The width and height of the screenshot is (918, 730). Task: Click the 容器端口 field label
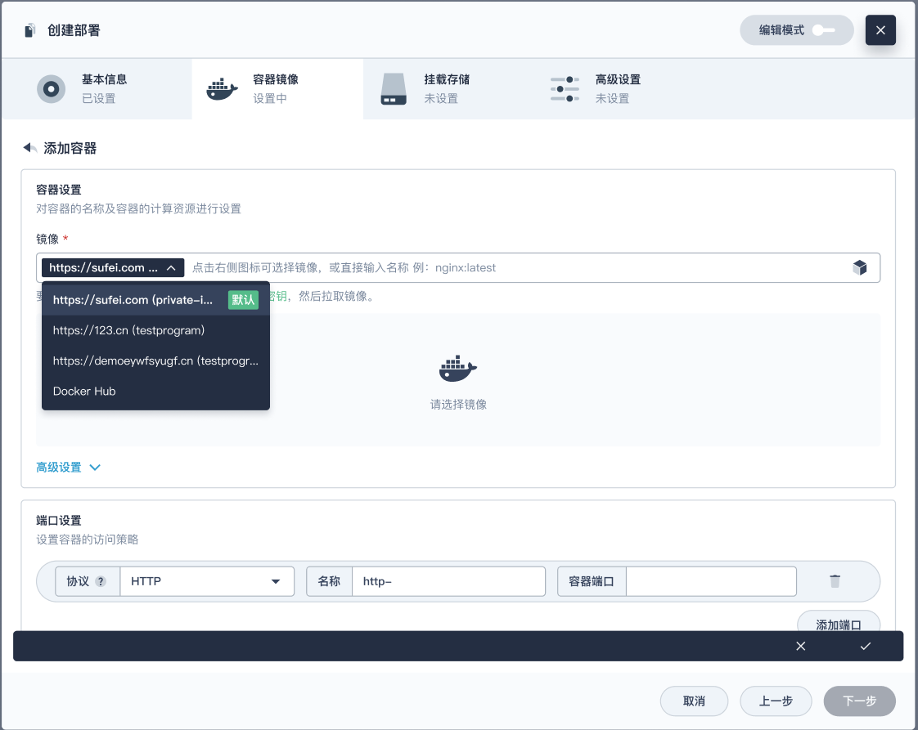click(592, 581)
